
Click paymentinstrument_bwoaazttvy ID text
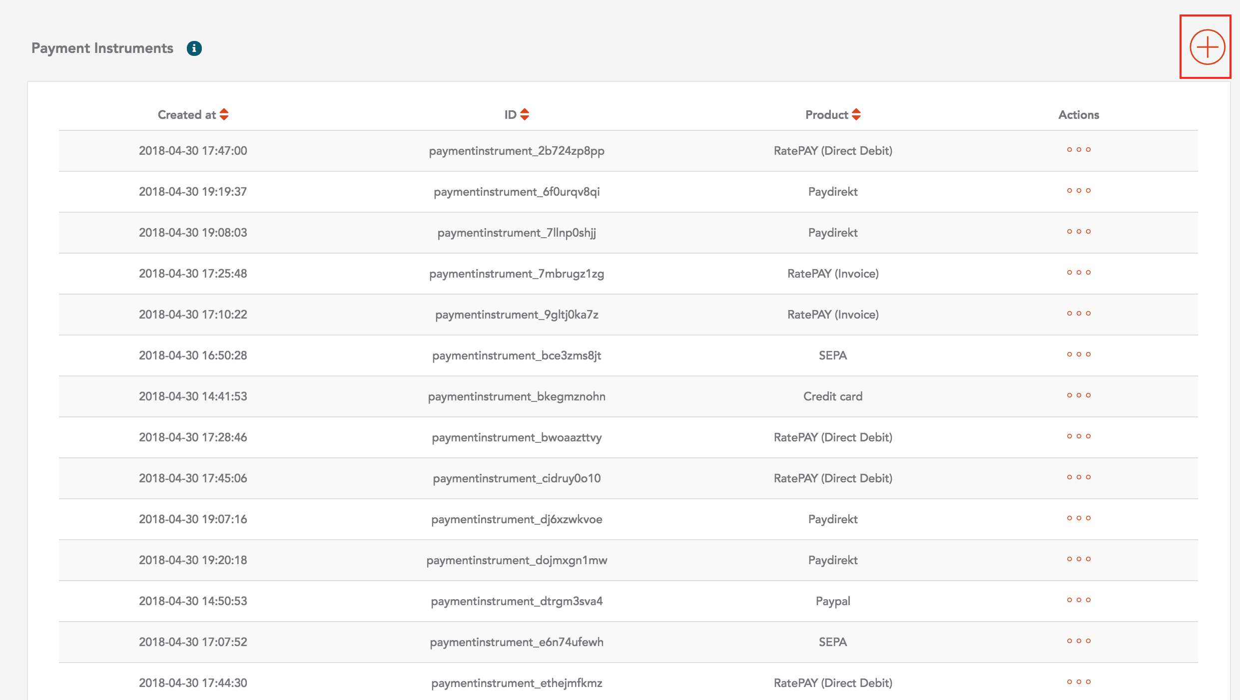[x=517, y=437]
